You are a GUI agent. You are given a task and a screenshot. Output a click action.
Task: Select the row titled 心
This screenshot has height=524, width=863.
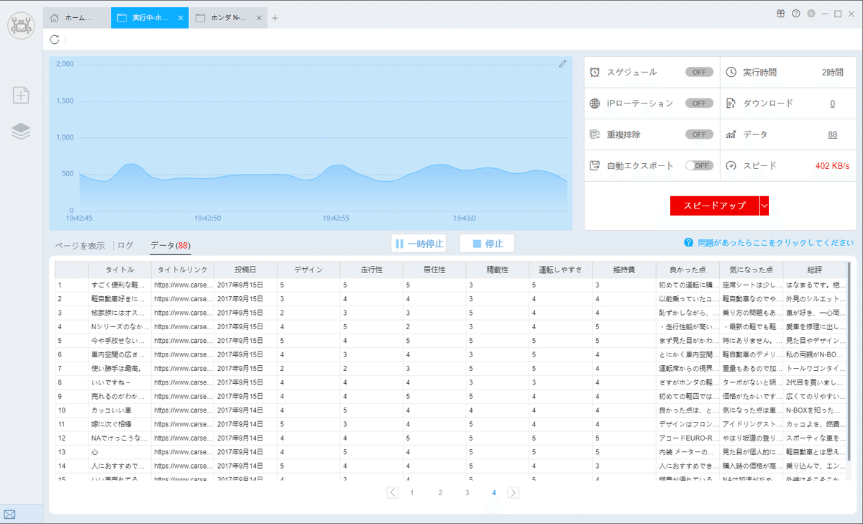click(451, 452)
